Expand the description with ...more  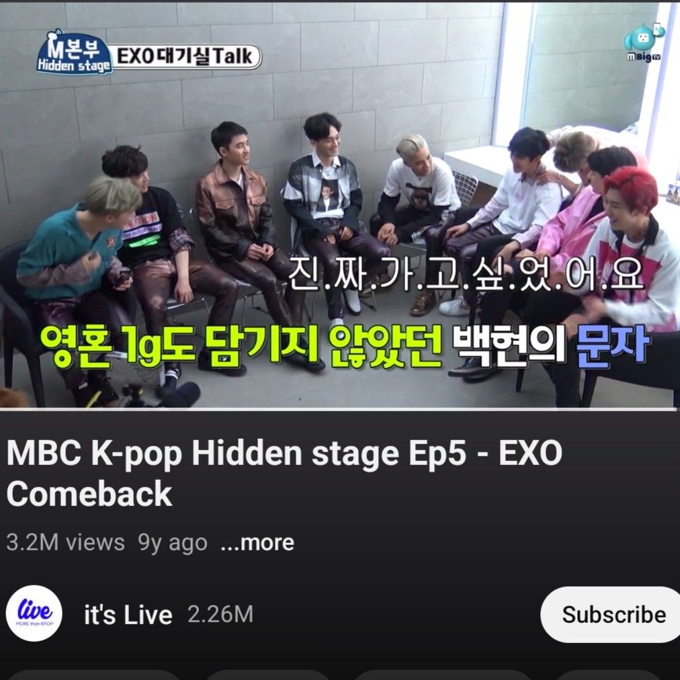pos(257,542)
